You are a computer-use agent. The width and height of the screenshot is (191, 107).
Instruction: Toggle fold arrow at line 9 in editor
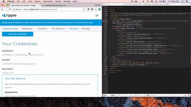click(107, 23)
